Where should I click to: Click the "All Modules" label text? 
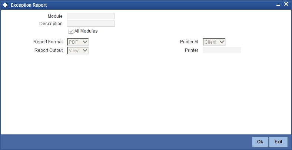click(x=86, y=31)
